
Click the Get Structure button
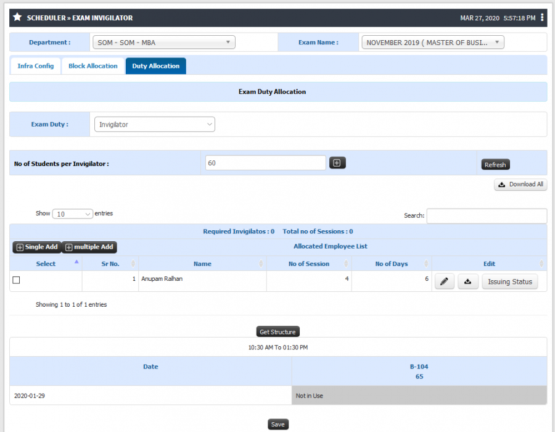click(278, 332)
